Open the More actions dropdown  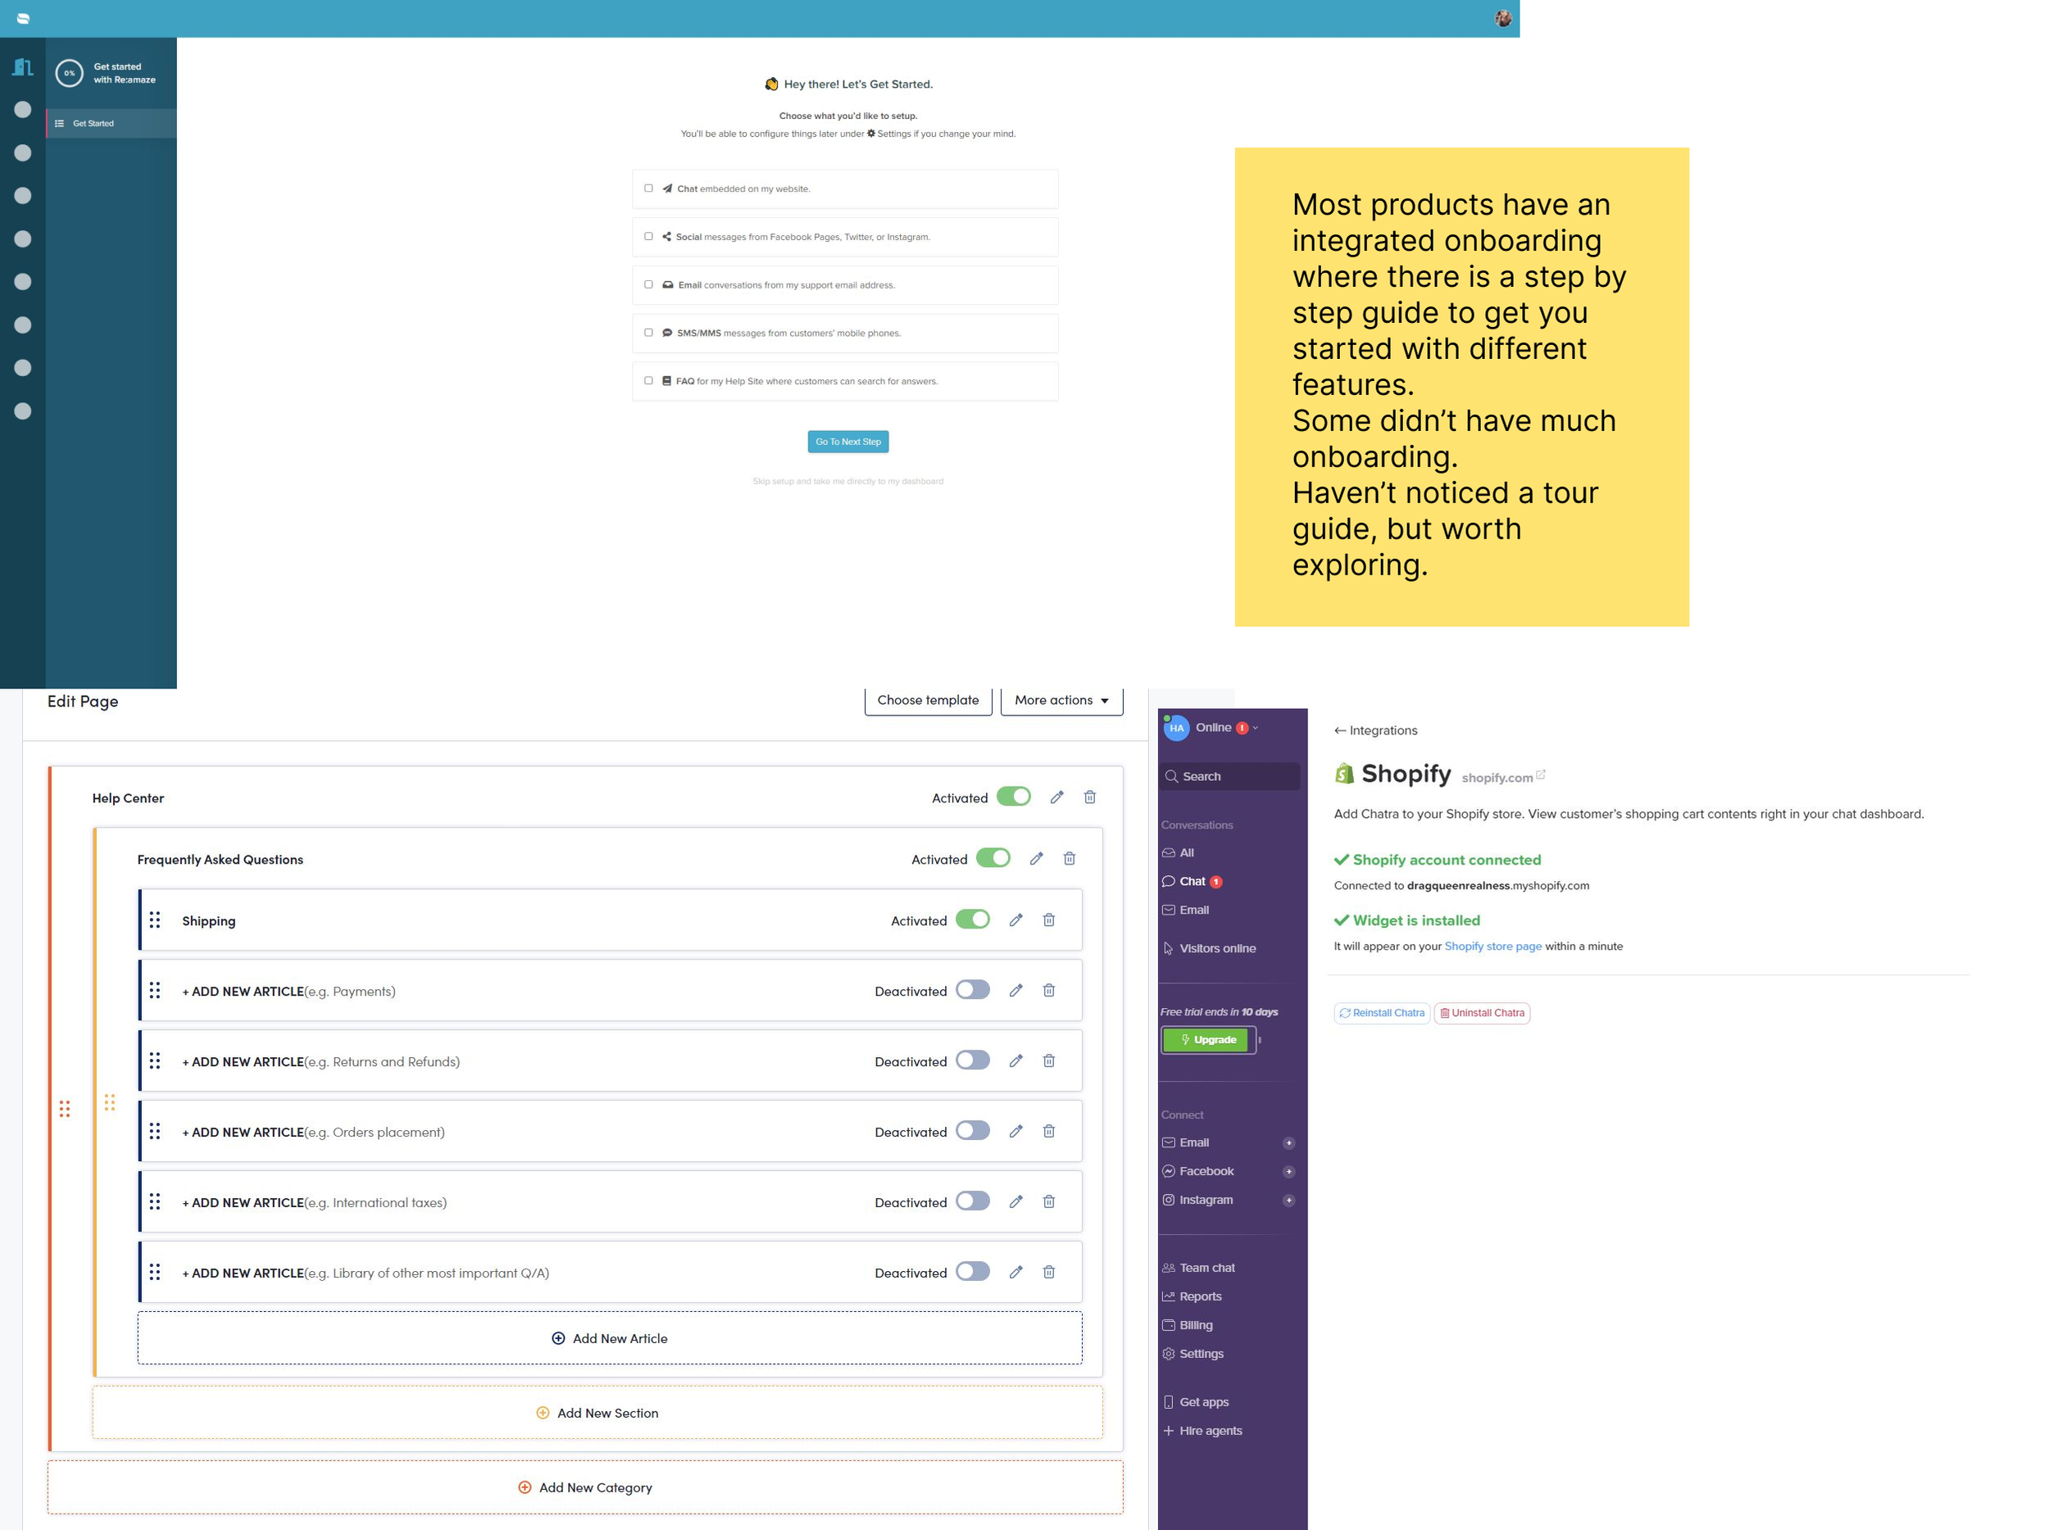(x=1061, y=700)
